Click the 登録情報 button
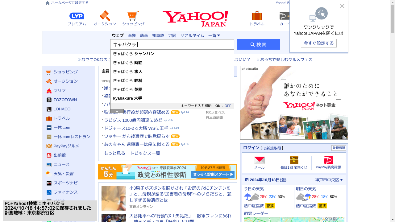The image size is (395, 222). (339, 148)
